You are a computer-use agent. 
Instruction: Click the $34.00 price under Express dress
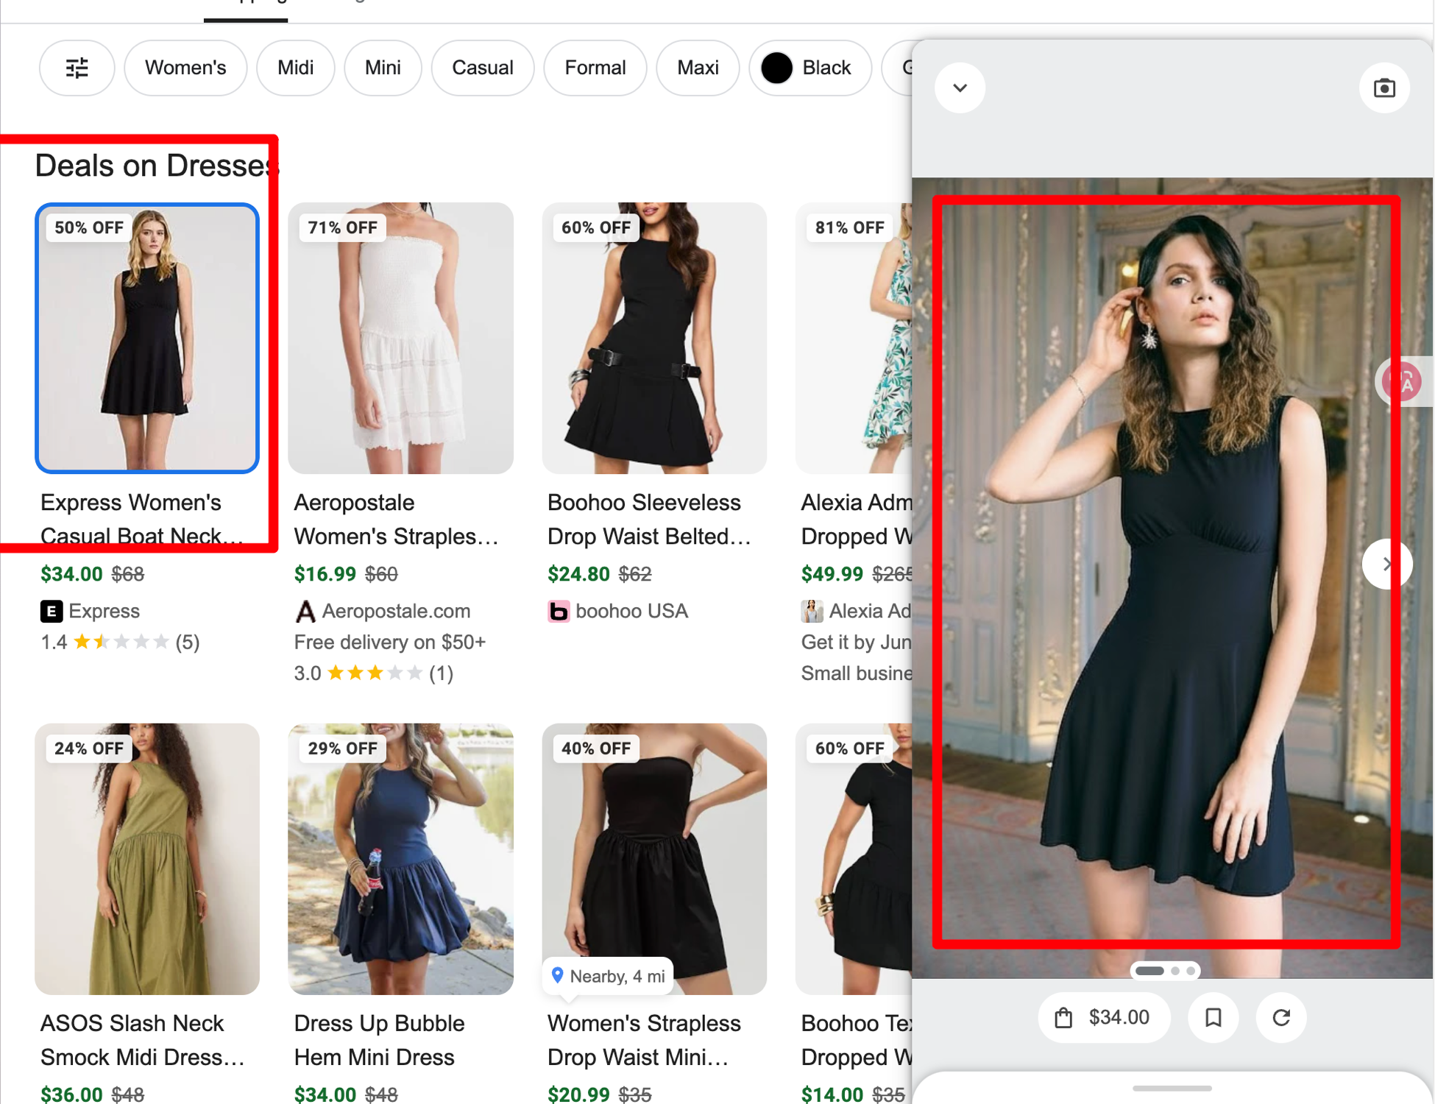point(71,574)
